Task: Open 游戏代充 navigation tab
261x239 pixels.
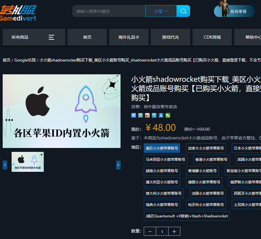Action: (170, 37)
